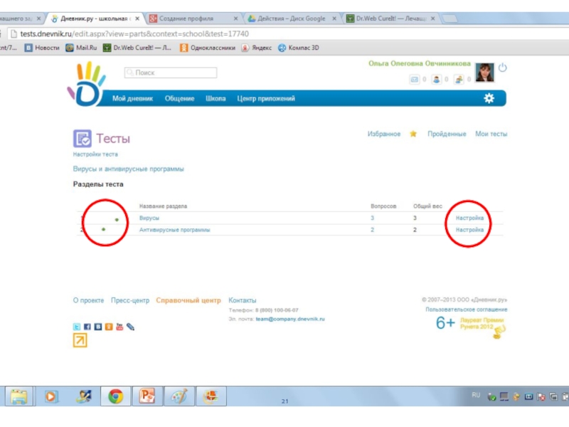Open the Школа menu item
The image size is (569, 427).
click(216, 99)
